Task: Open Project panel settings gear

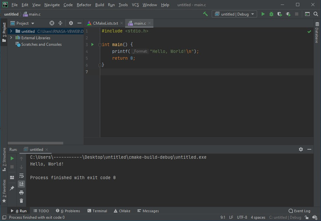Action: [71, 23]
